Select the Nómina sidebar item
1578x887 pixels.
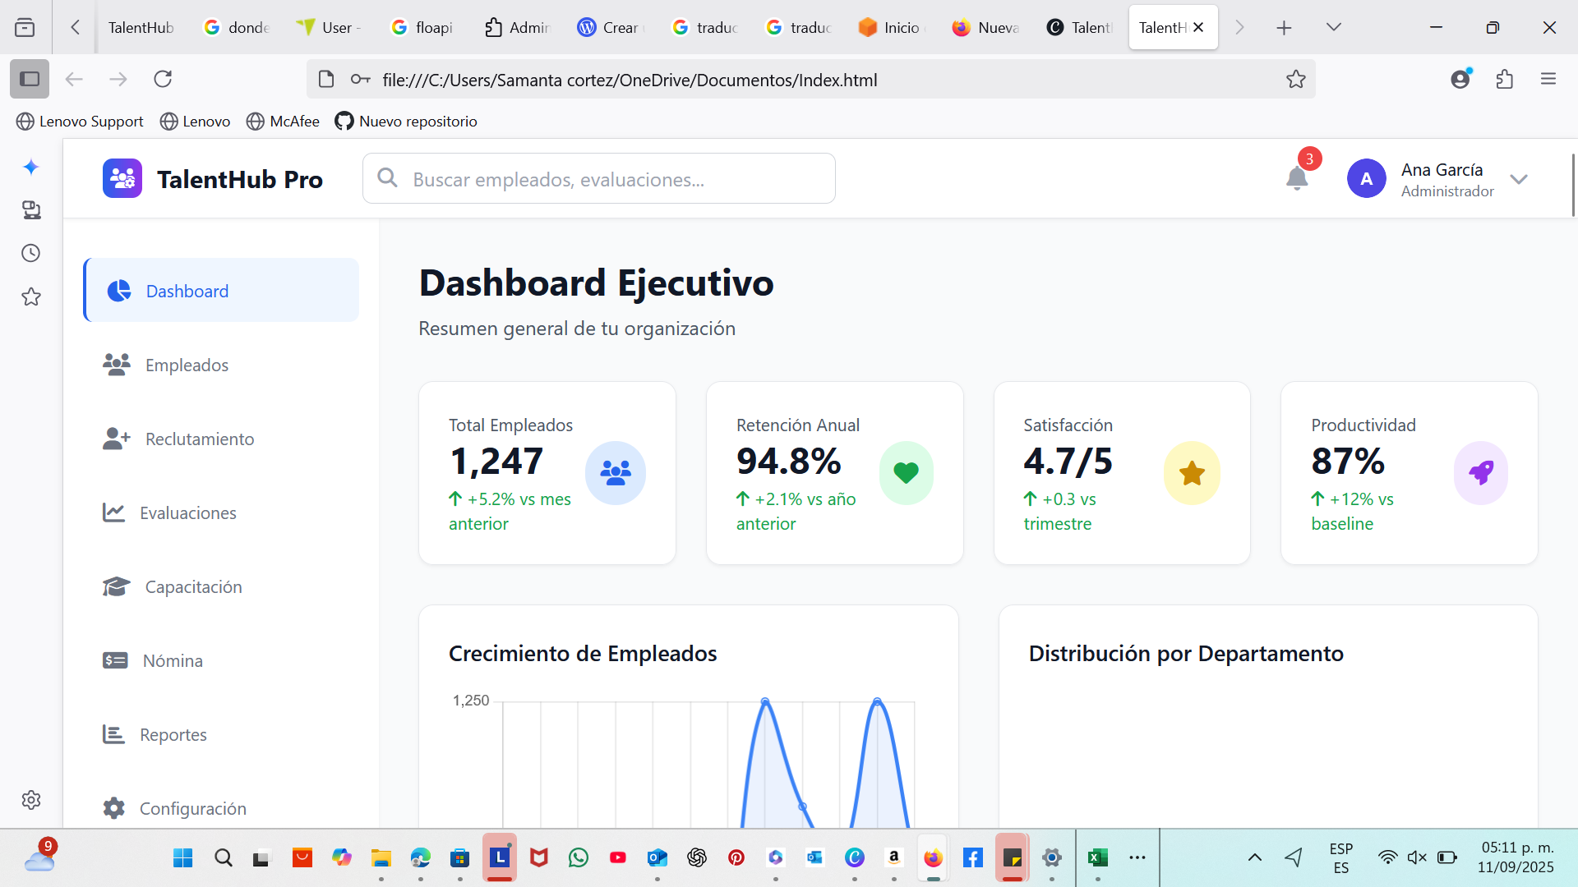pos(173,660)
